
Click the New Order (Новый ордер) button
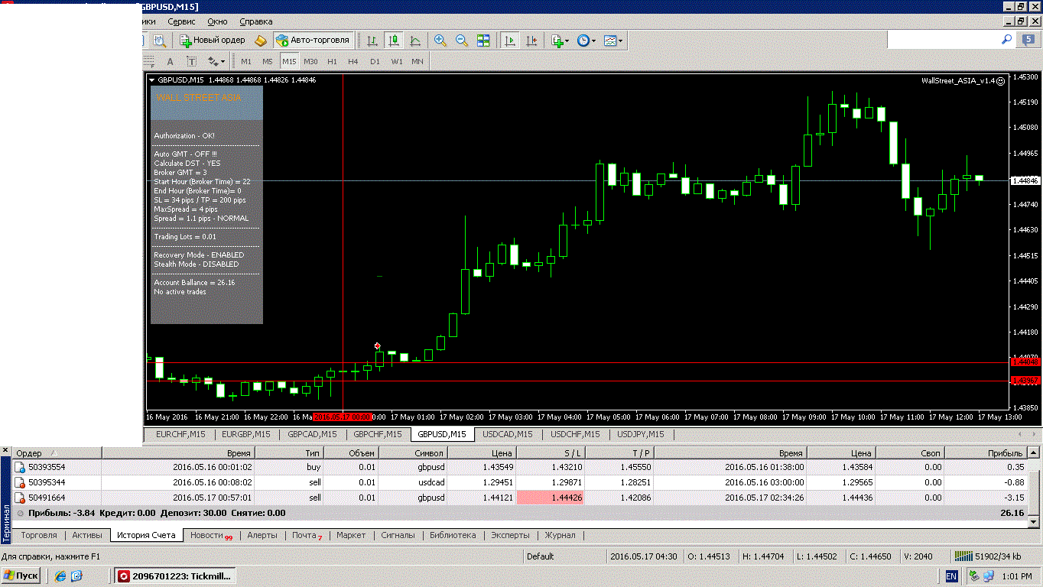(213, 40)
